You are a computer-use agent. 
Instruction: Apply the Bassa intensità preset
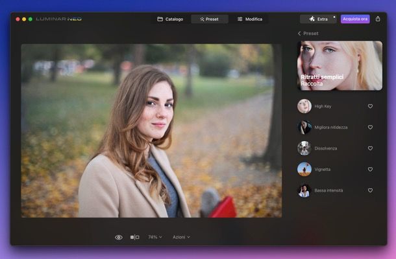tap(336, 190)
